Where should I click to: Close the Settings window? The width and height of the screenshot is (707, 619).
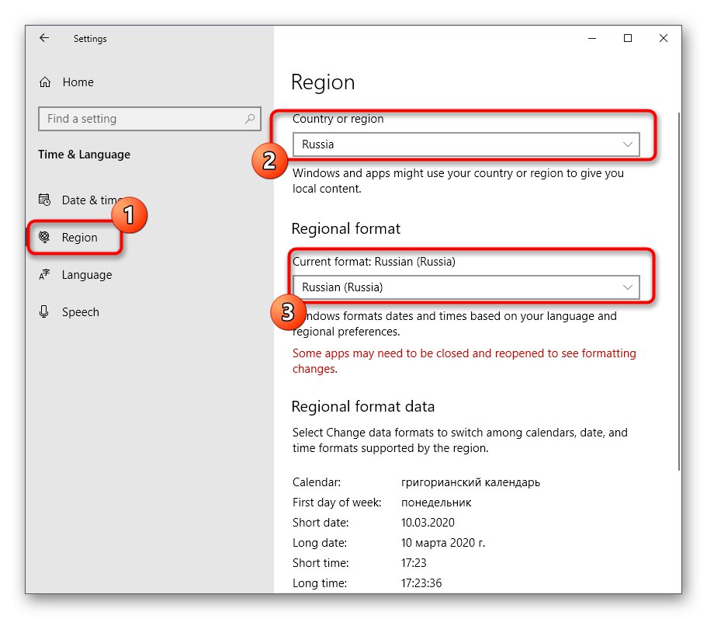click(664, 38)
